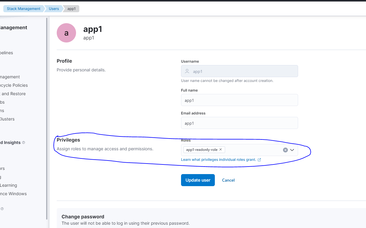
Task: Cancel editing the user
Action: coord(228,180)
